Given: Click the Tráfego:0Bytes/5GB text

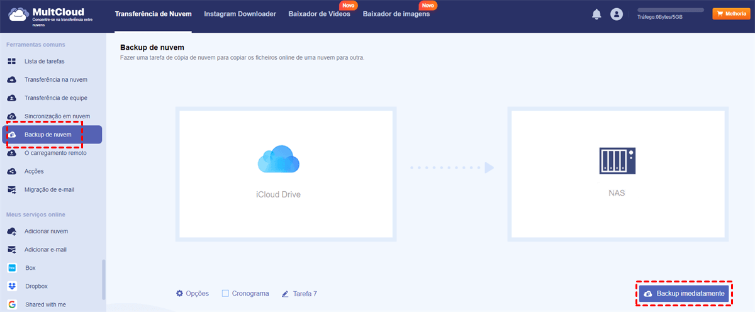Looking at the screenshot, I should (x=660, y=17).
